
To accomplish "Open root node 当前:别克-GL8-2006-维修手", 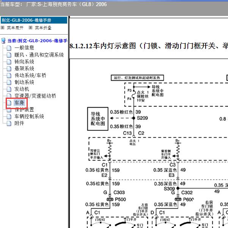I will pos(38,41).
